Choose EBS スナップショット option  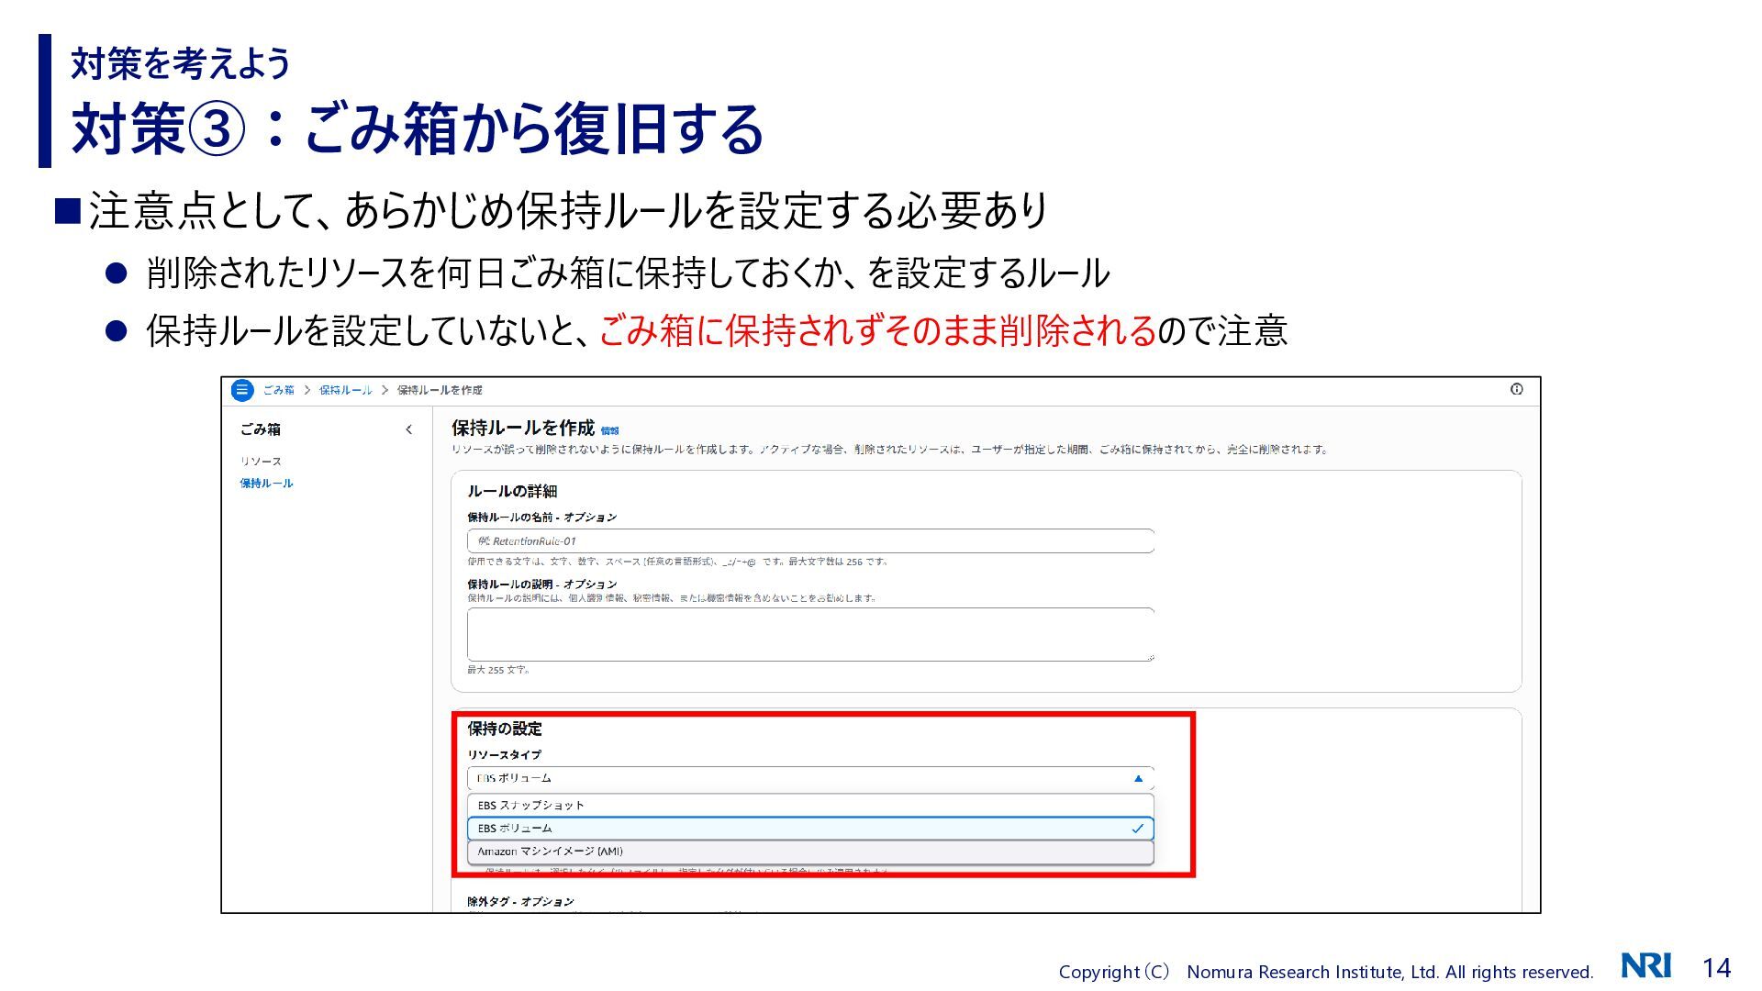(530, 806)
